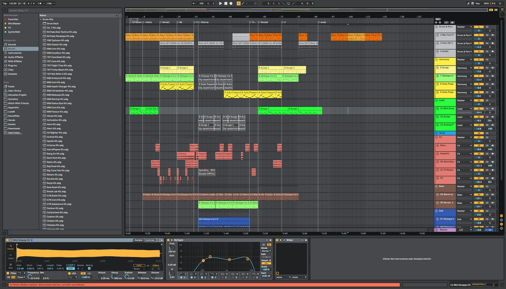Toggle the Simpler Filter on/off switch
This screenshot has width=506, height=289.
click(x=8, y=273)
